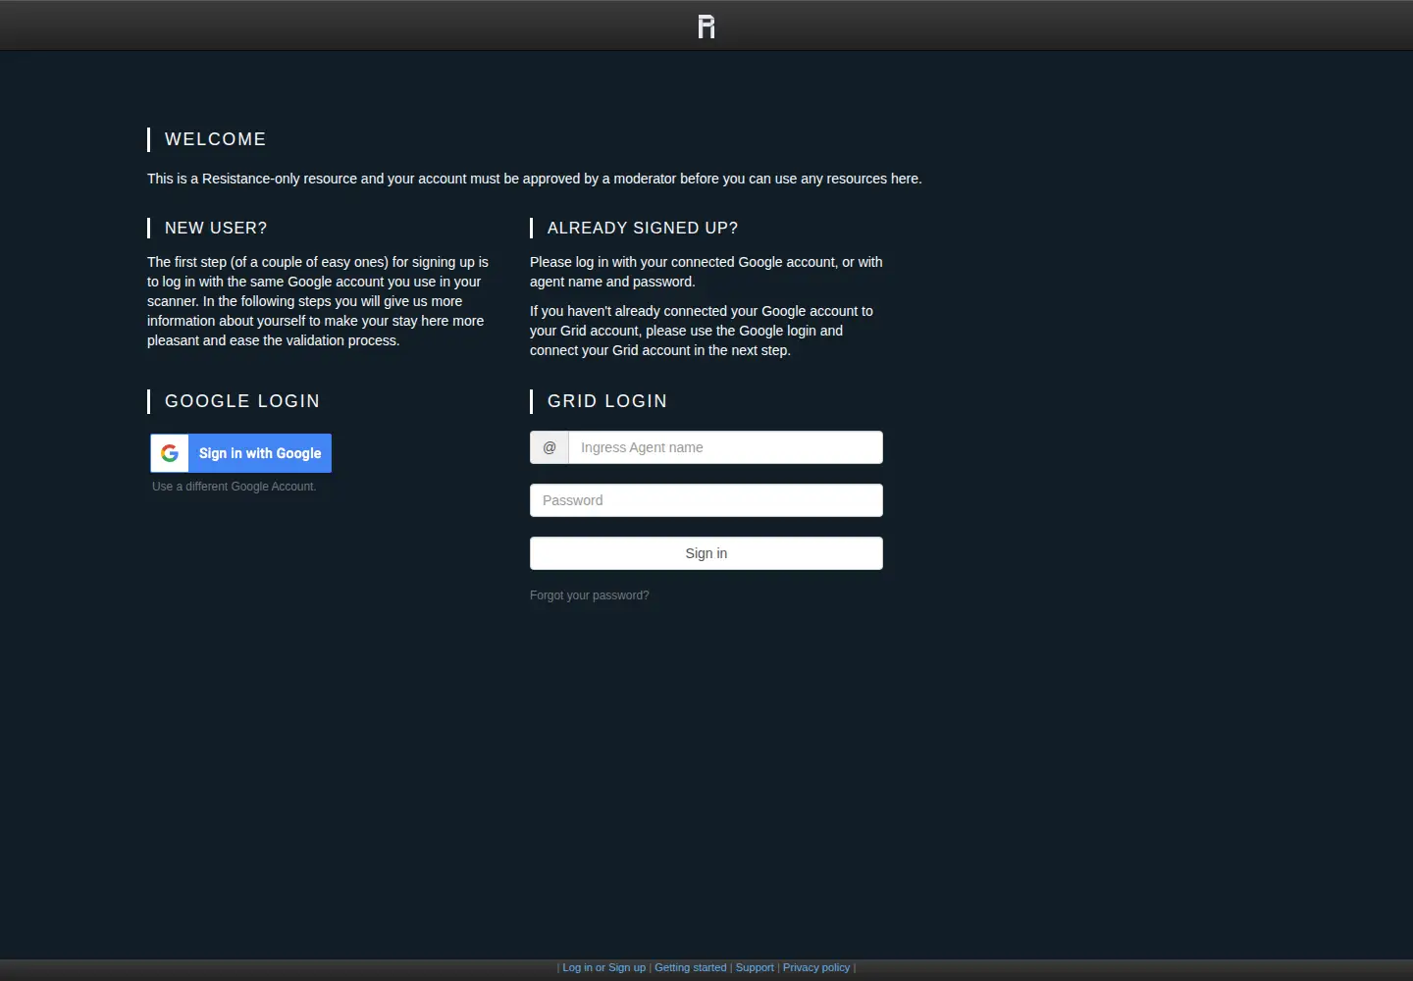Click the GOOGLE LOGIN heading

242,401
